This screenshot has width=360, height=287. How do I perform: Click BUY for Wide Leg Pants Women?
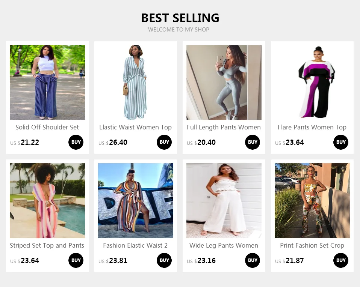click(253, 260)
